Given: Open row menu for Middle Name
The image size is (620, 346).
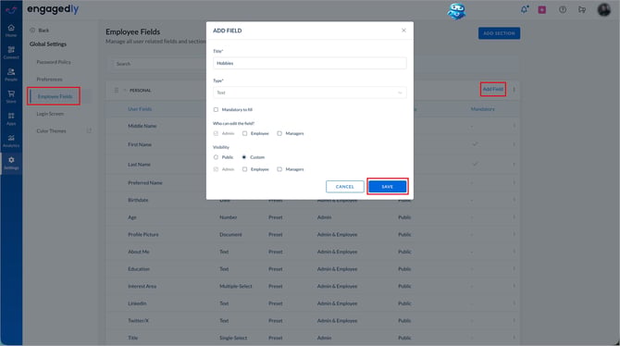Looking at the screenshot, I should coord(514,126).
